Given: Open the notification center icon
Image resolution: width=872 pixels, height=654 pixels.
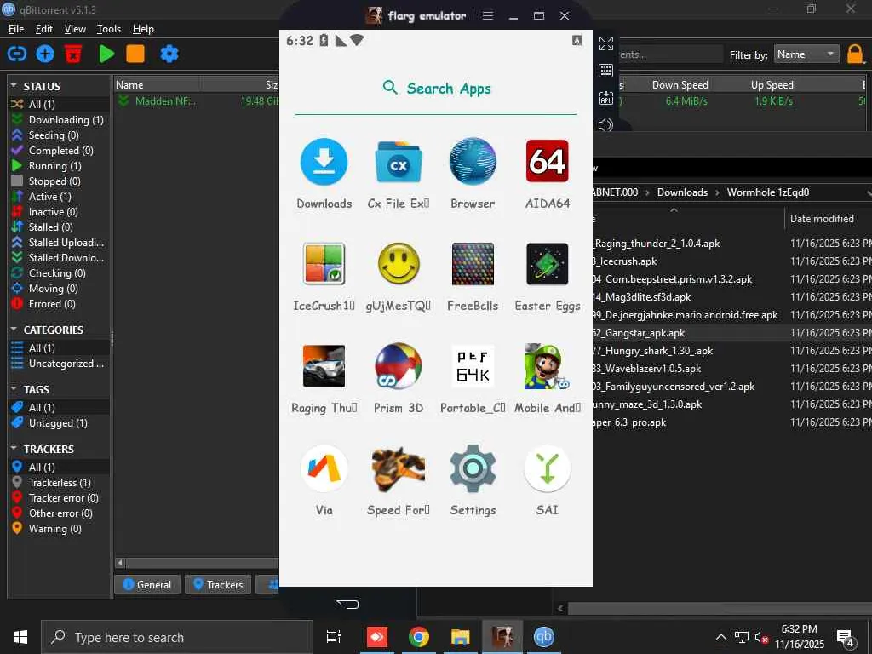Looking at the screenshot, I should (846, 638).
